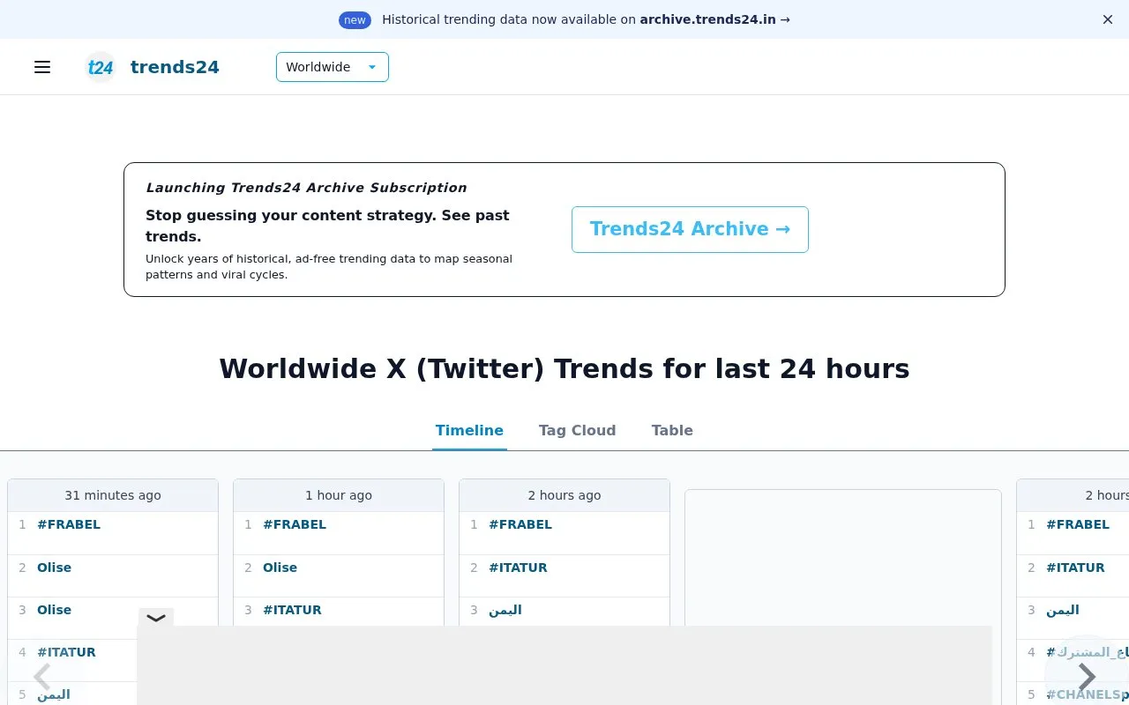Dismiss the announcement banner with X

1108,19
